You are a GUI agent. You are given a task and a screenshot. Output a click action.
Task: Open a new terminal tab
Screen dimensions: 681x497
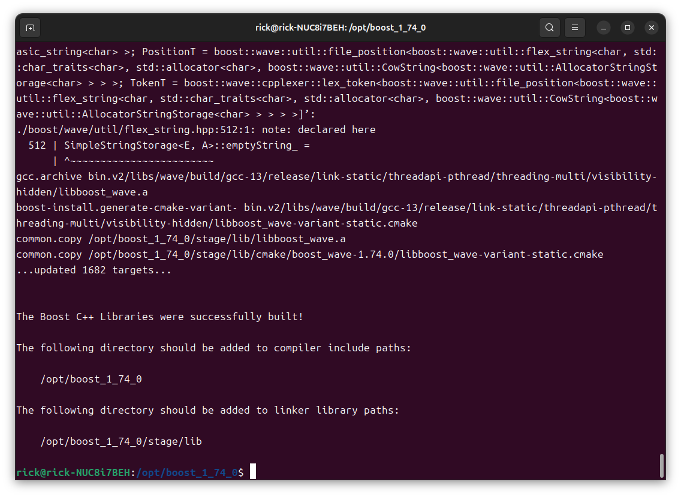click(30, 28)
